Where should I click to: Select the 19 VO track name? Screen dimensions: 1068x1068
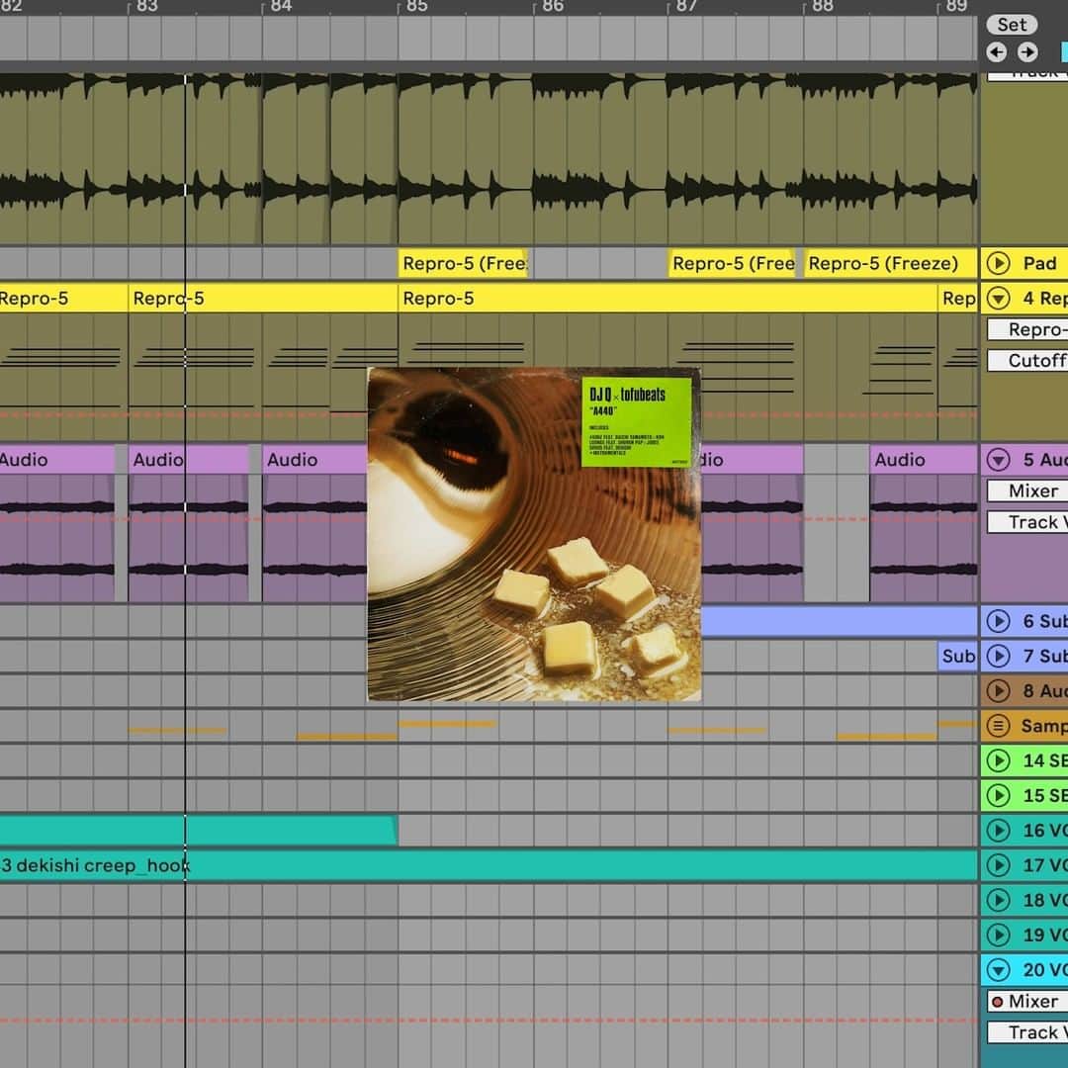[1045, 934]
